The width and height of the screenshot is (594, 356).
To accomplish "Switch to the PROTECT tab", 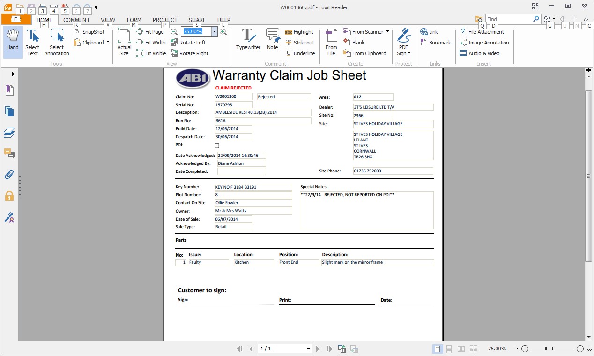I will pos(165,20).
